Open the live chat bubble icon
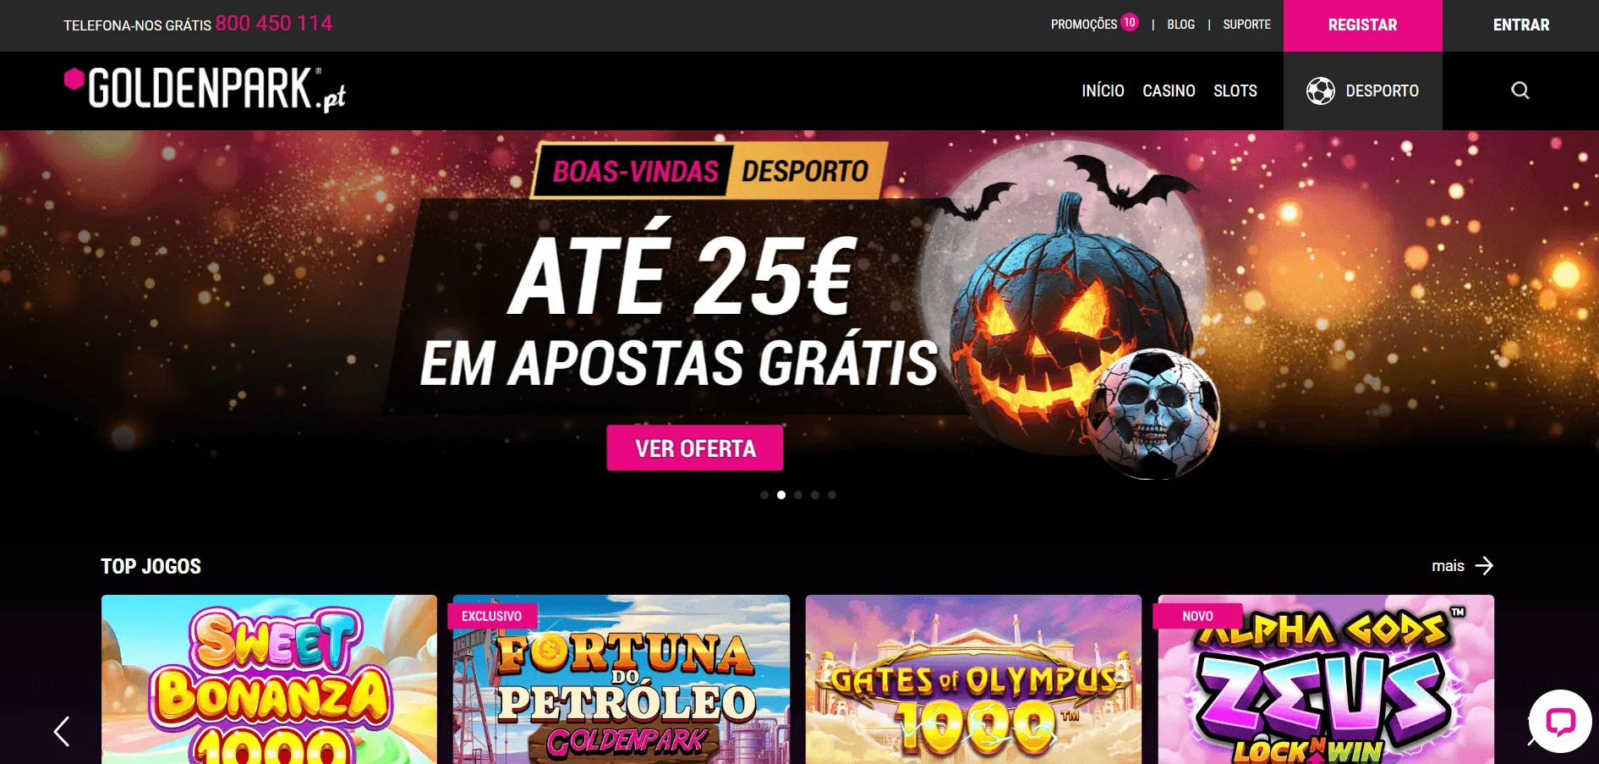Image resolution: width=1599 pixels, height=764 pixels. pyautogui.click(x=1560, y=722)
